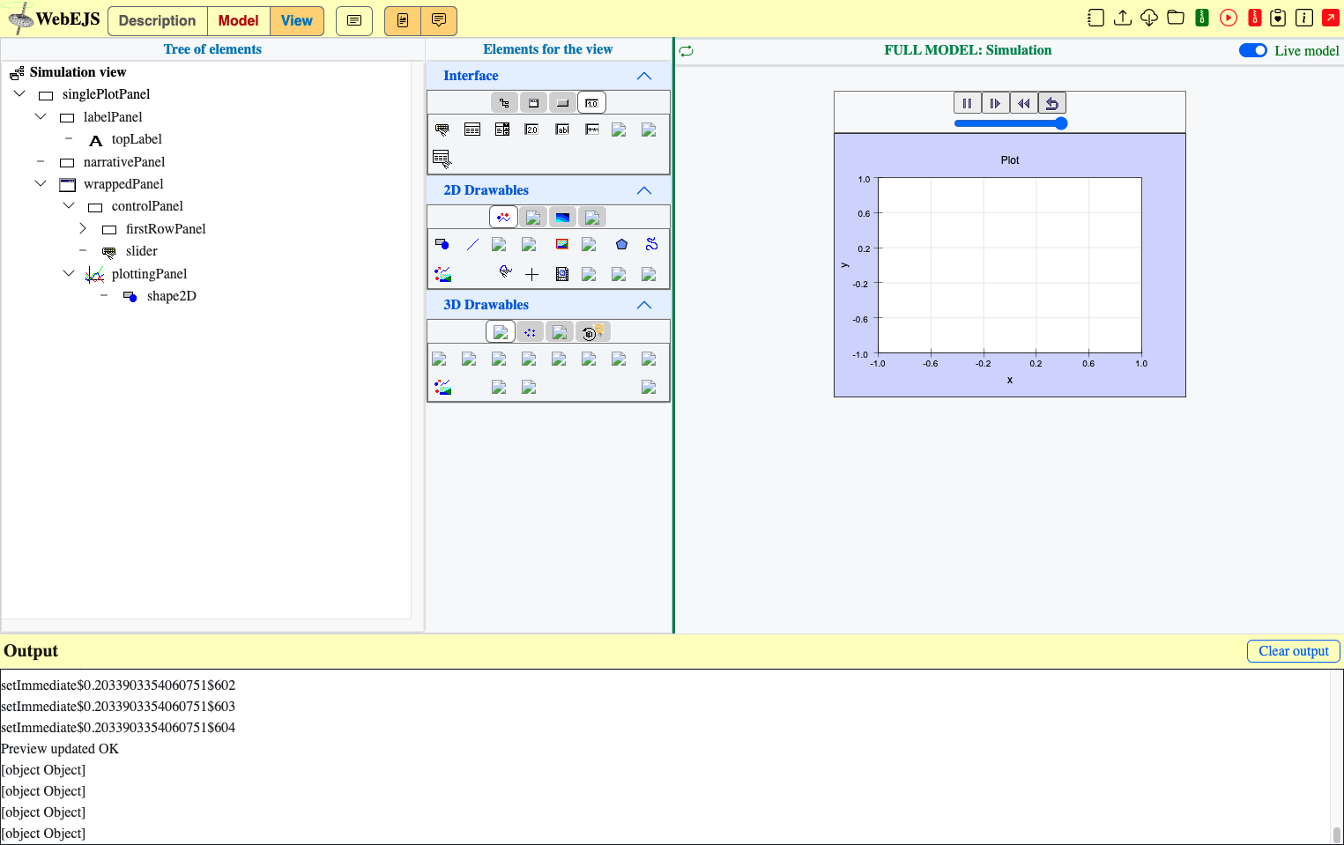Collapse the singlePlotPanel tree node
Screen dimensions: 1344x845
tap(19, 93)
